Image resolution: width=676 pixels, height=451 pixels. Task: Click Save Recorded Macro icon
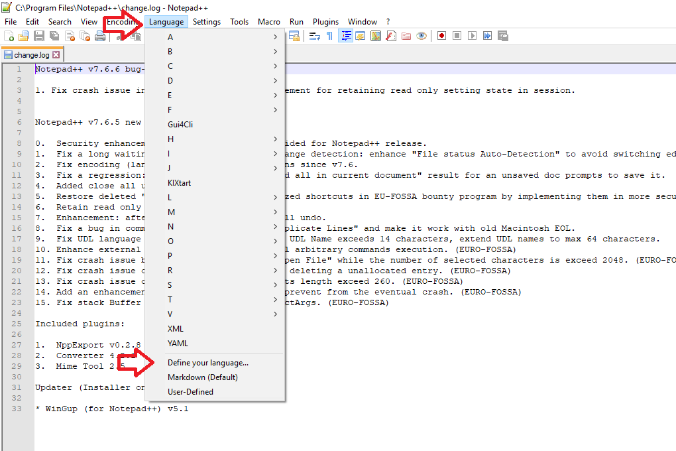(502, 36)
